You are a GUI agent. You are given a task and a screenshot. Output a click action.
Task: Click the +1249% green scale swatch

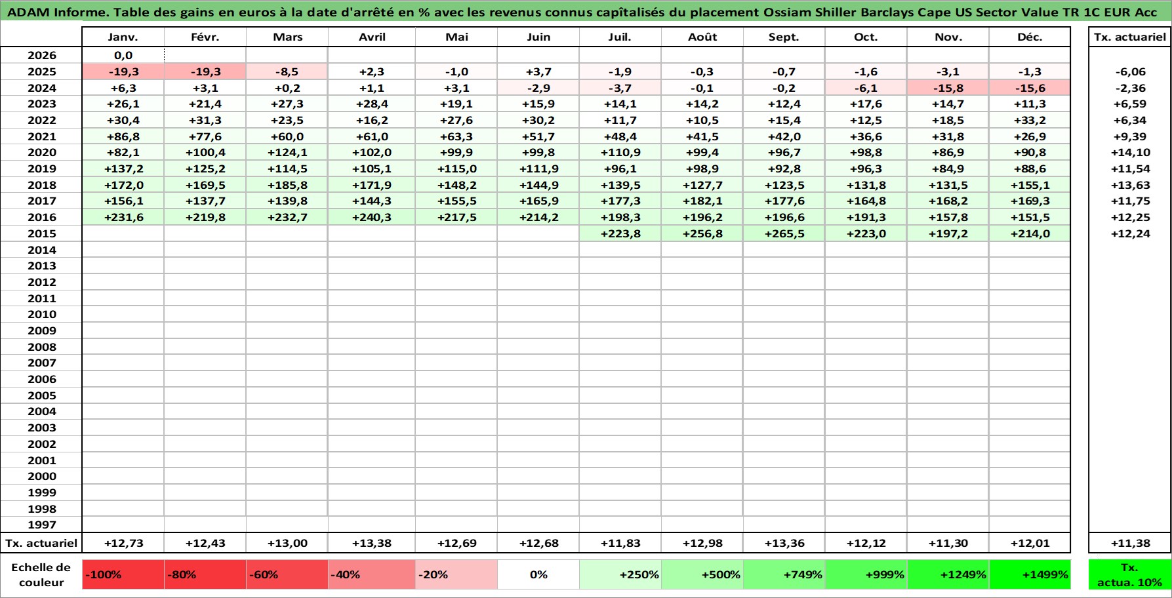tap(948, 574)
